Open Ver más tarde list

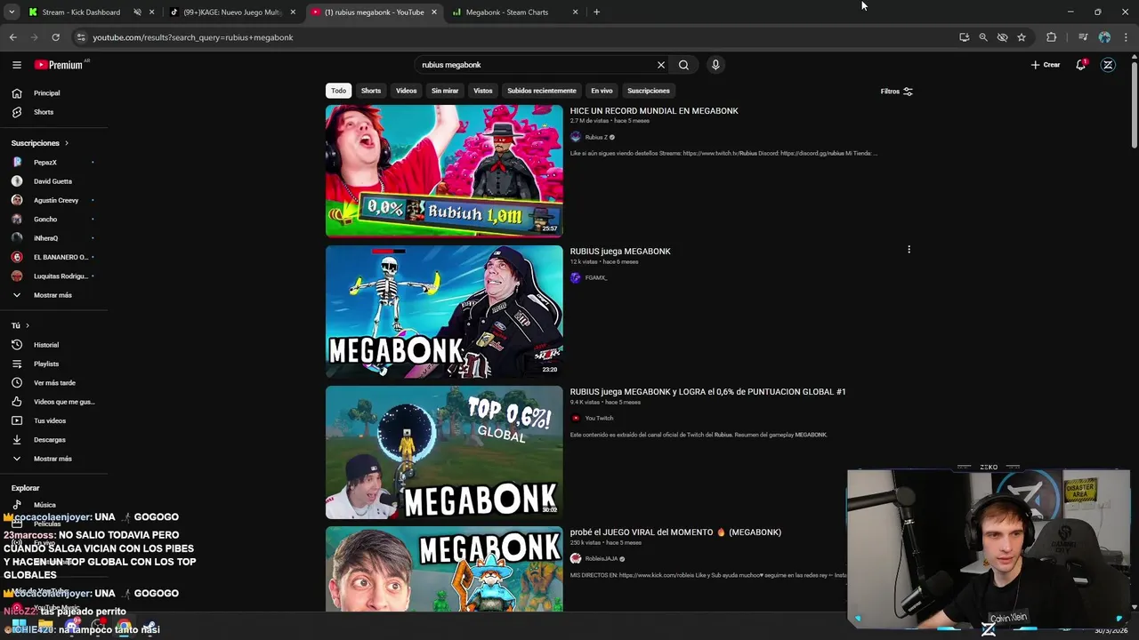point(53,383)
